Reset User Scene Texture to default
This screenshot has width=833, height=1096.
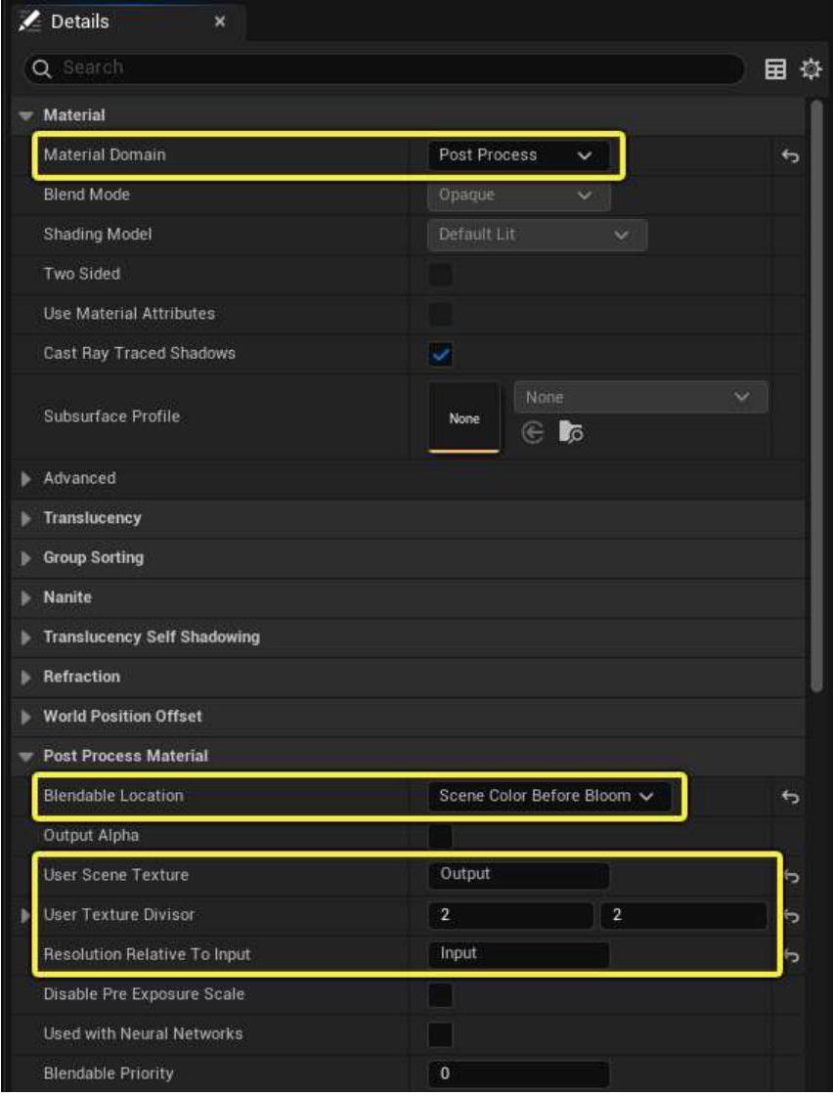[x=791, y=875]
